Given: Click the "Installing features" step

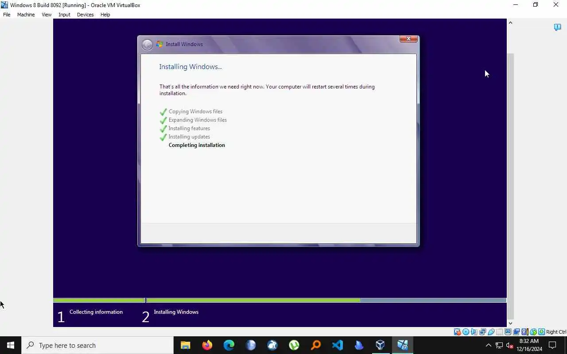Looking at the screenshot, I should point(189,128).
